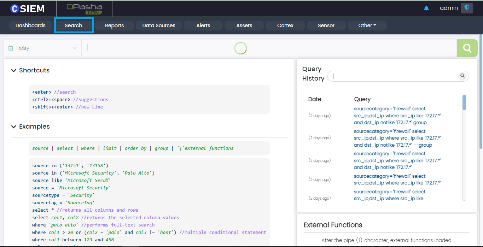Click the notification bell icon

click(426, 8)
